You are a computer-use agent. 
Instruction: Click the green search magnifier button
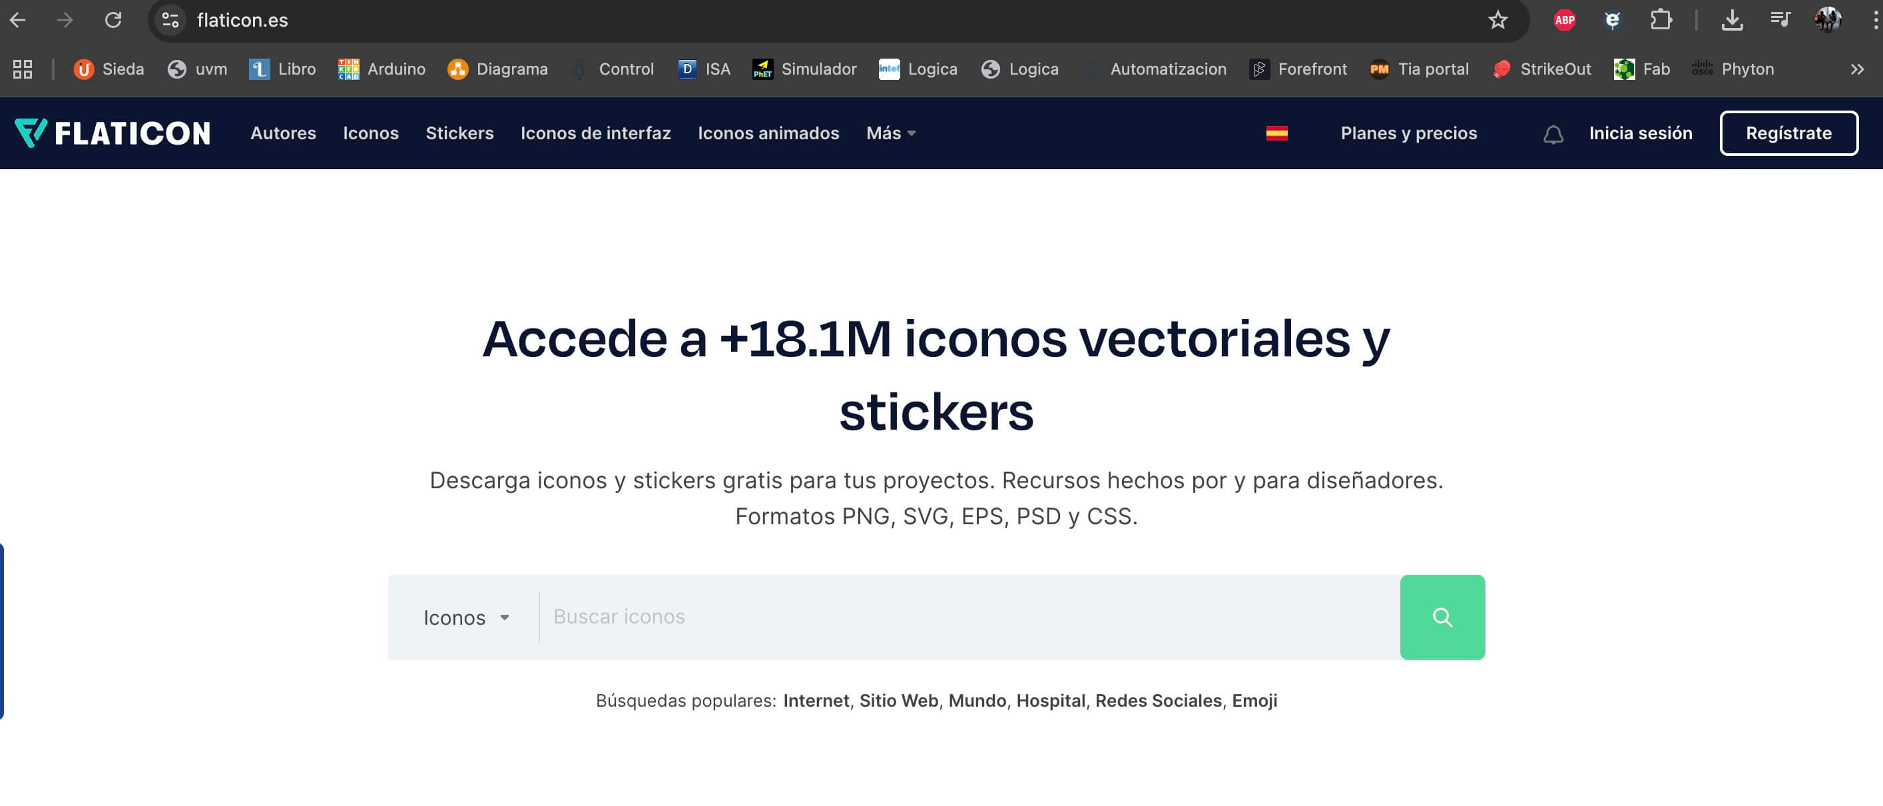(1442, 617)
